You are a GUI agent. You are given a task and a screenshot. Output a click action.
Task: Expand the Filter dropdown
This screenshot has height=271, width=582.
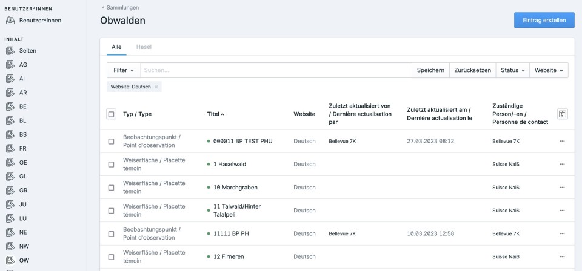[x=124, y=70]
